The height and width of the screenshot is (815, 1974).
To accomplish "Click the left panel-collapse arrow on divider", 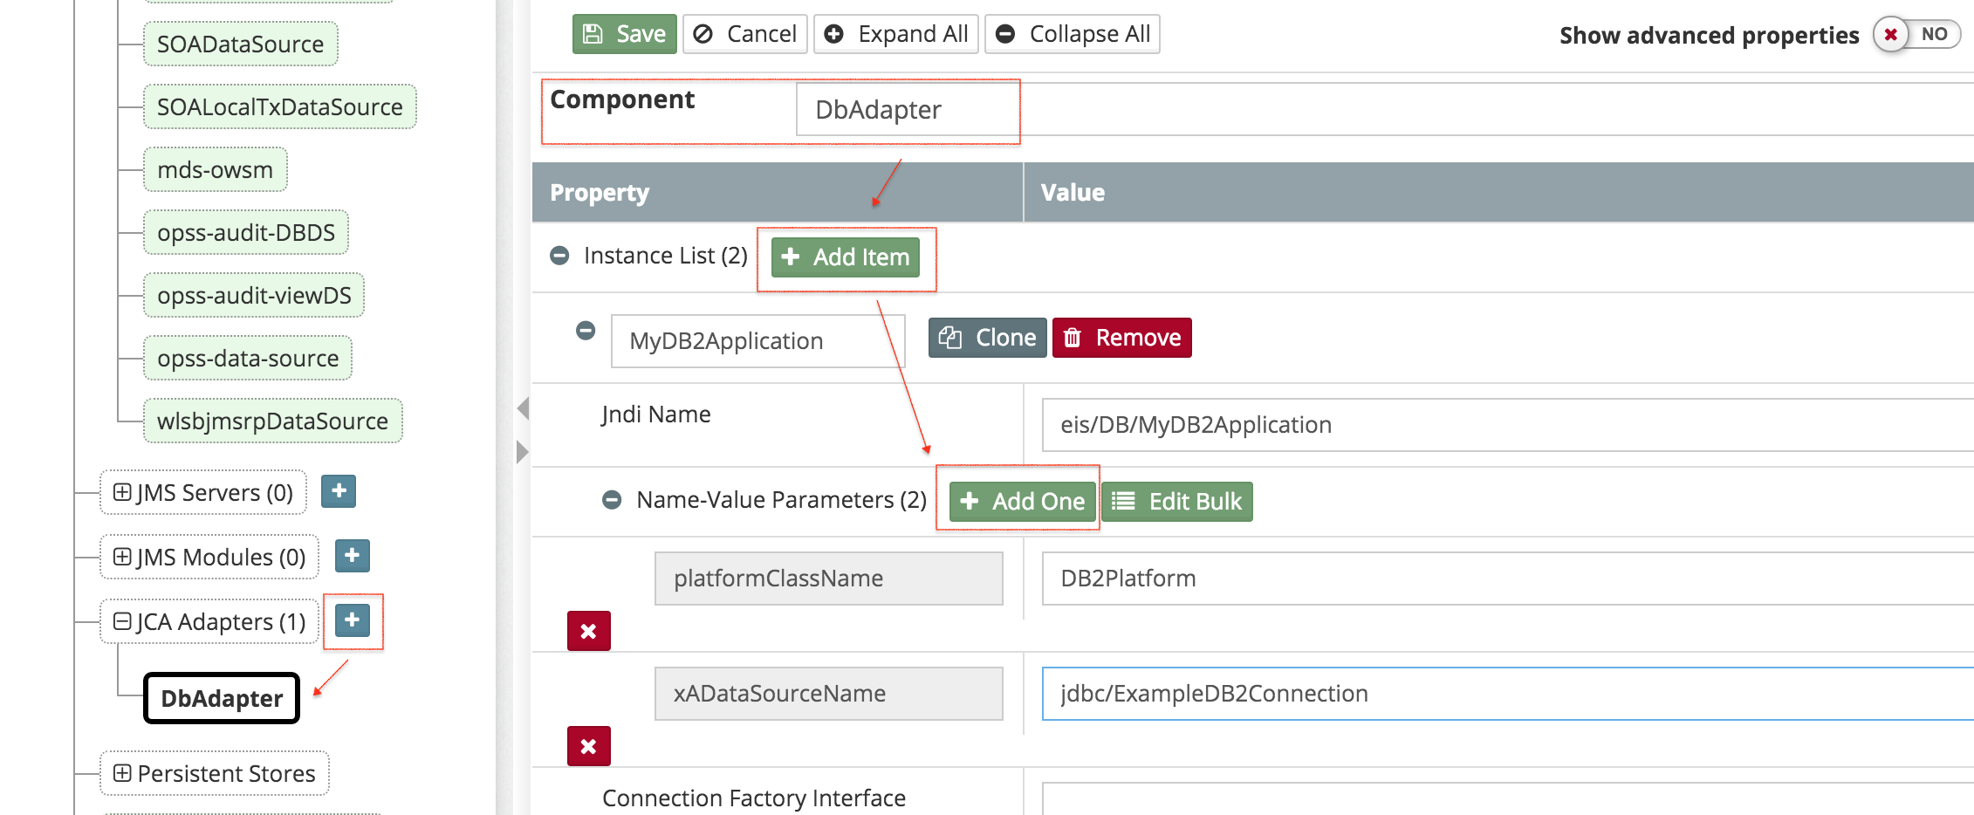I will 523,408.
